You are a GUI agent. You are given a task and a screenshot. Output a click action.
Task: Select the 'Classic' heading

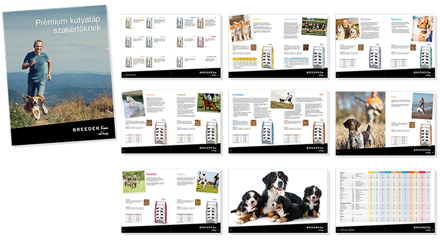[181, 174]
